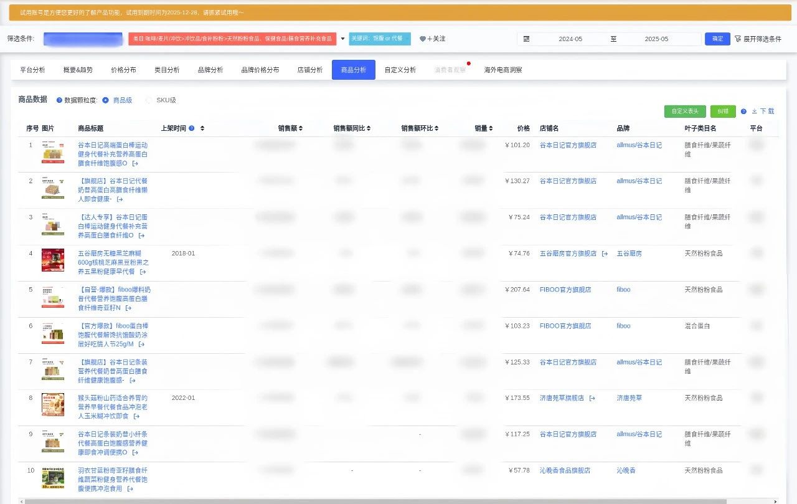Click 混合蛋白 category cell

[697, 326]
